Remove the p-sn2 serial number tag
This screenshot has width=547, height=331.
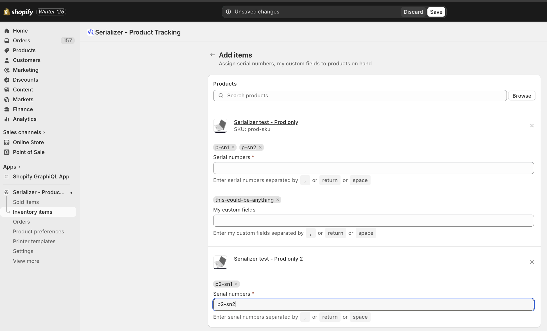[260, 148]
